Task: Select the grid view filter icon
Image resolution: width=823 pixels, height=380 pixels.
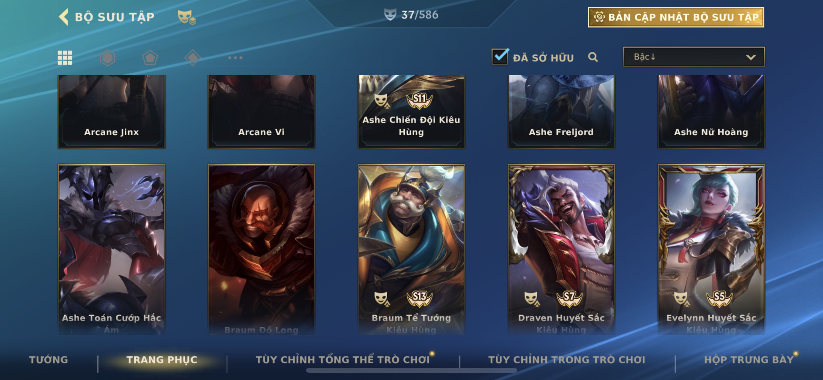Action: coord(65,58)
